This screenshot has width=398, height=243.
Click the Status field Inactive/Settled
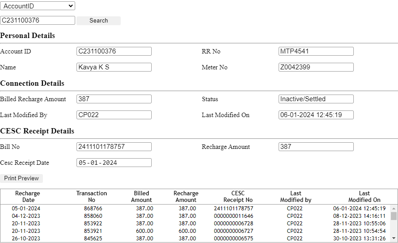pyautogui.click(x=316, y=99)
